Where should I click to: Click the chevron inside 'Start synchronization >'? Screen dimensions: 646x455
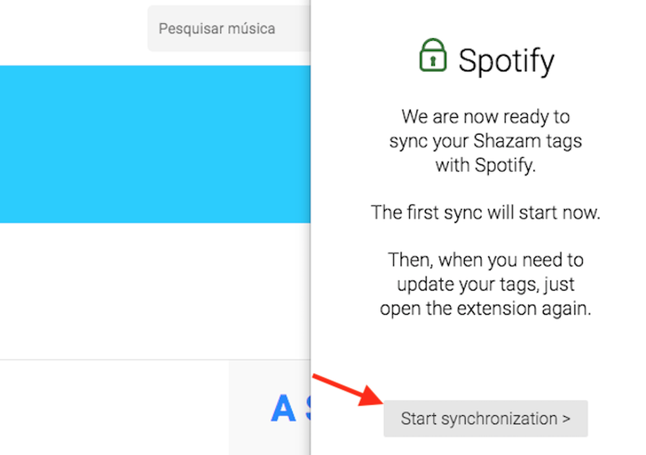click(566, 418)
